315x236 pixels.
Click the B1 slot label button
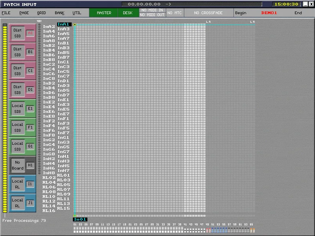point(30,52)
